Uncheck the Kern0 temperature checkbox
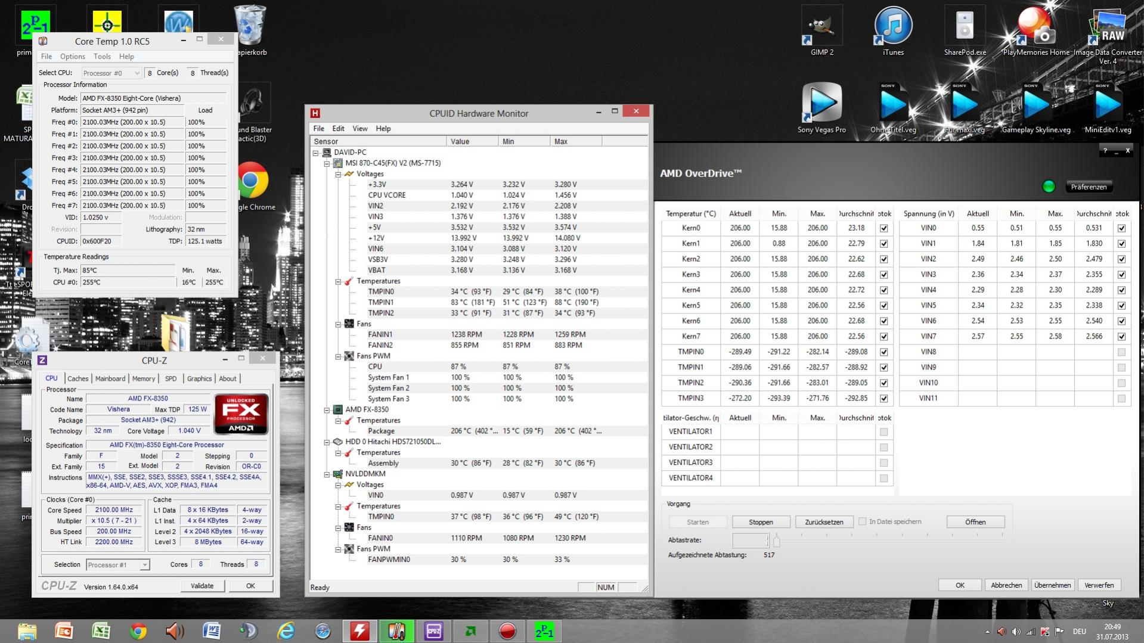The width and height of the screenshot is (1144, 643). (x=883, y=228)
